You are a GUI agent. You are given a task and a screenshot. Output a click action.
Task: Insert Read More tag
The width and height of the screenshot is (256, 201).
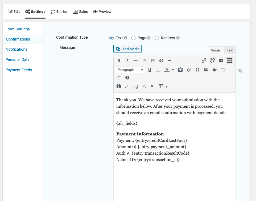(221, 61)
